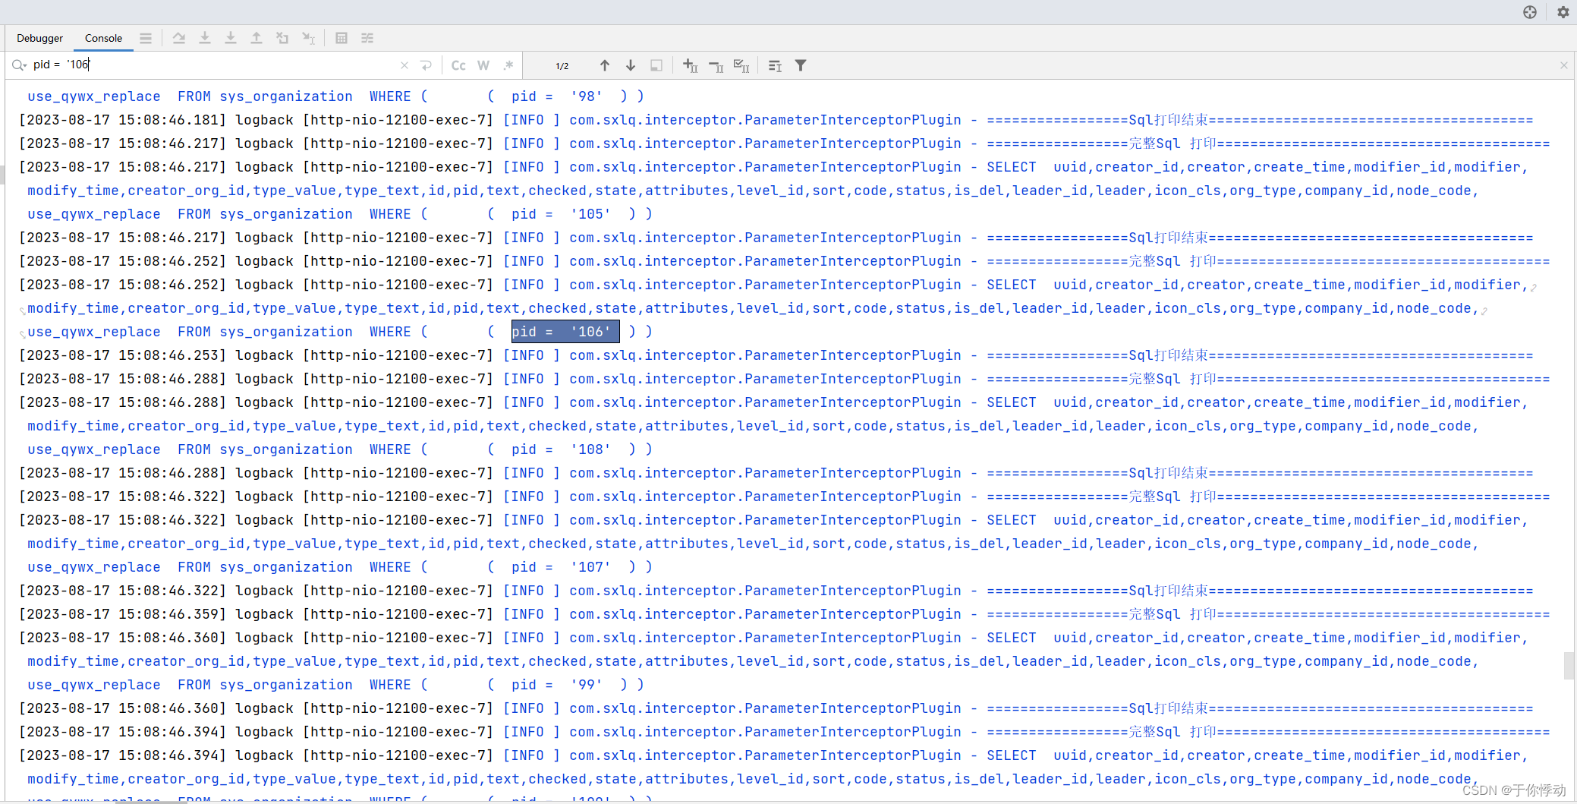Go to next occurrence with down arrow

(x=631, y=65)
